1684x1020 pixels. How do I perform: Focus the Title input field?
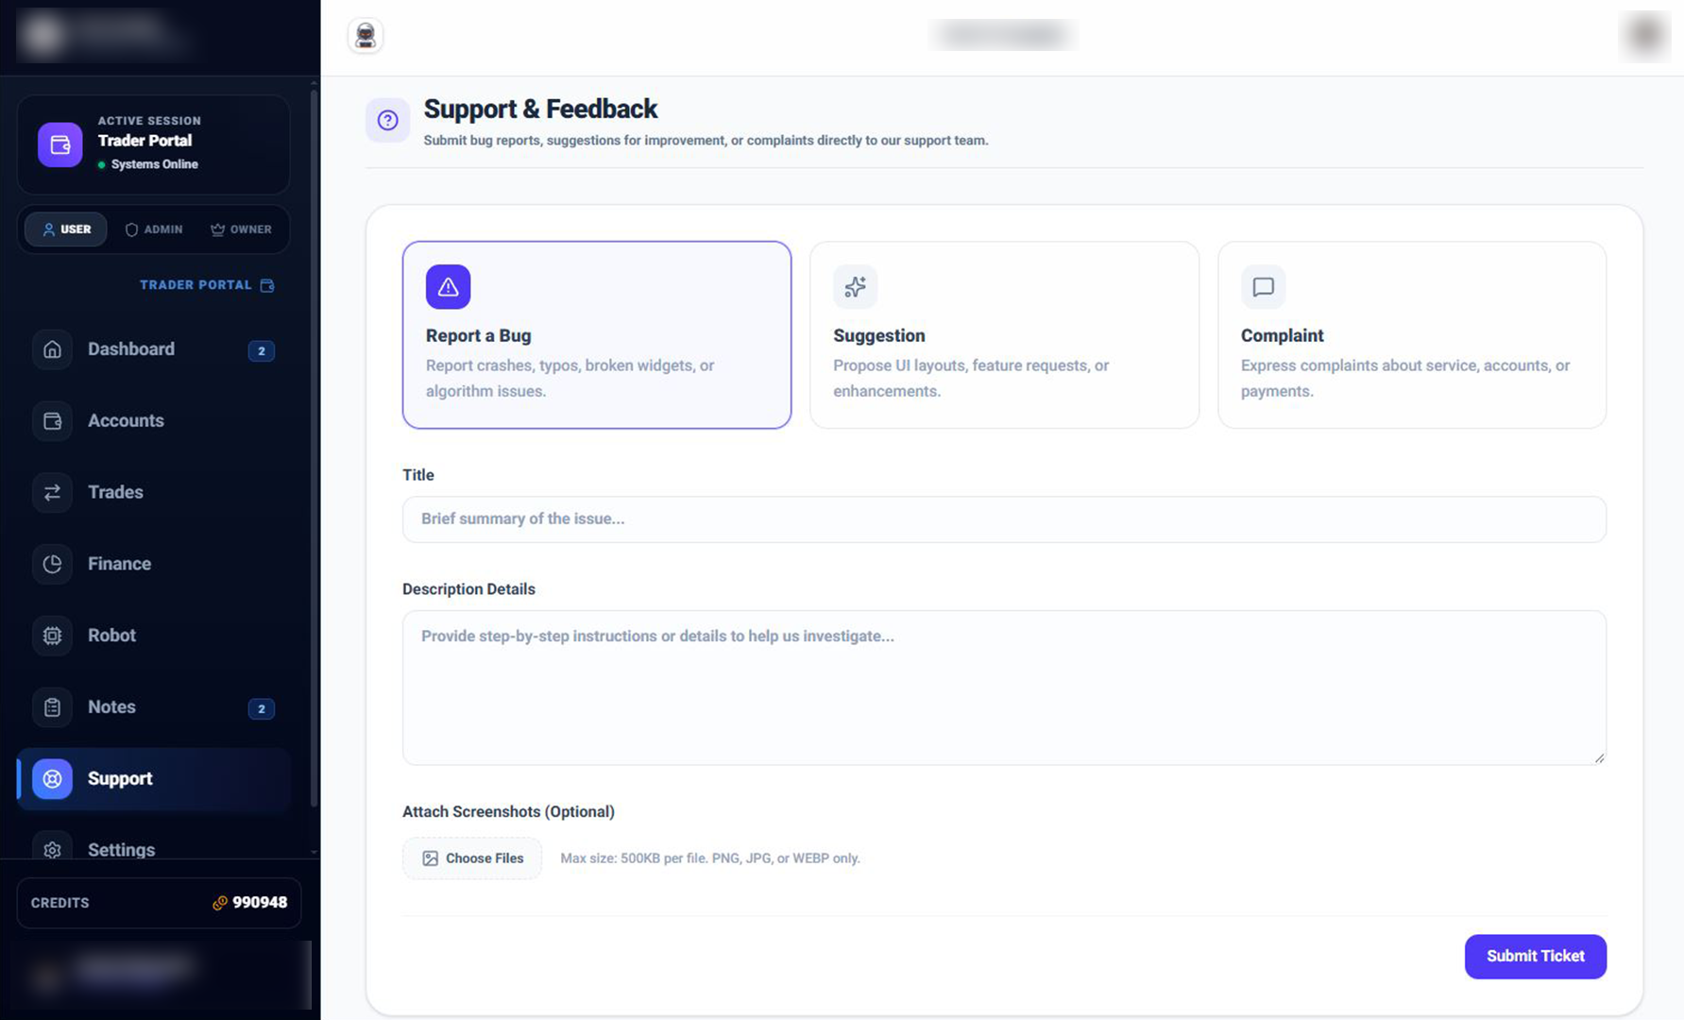(1004, 519)
